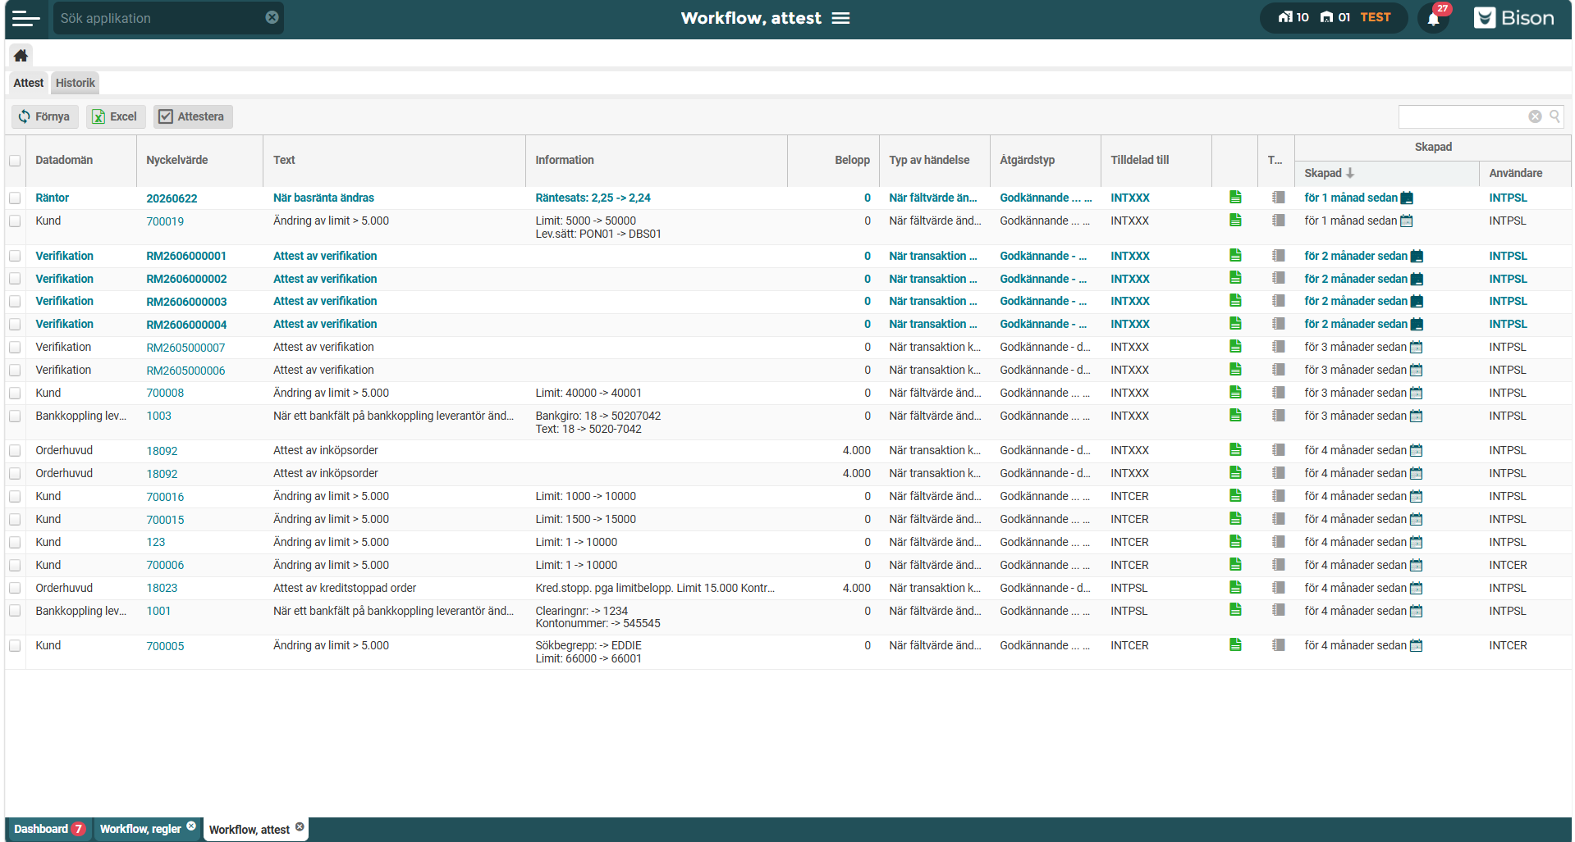Click the TEST environment label
1575x842 pixels.
1376,17
